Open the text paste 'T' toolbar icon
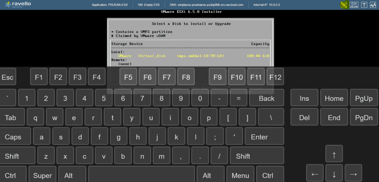The height and width of the screenshot is (182, 379). click(x=364, y=5)
